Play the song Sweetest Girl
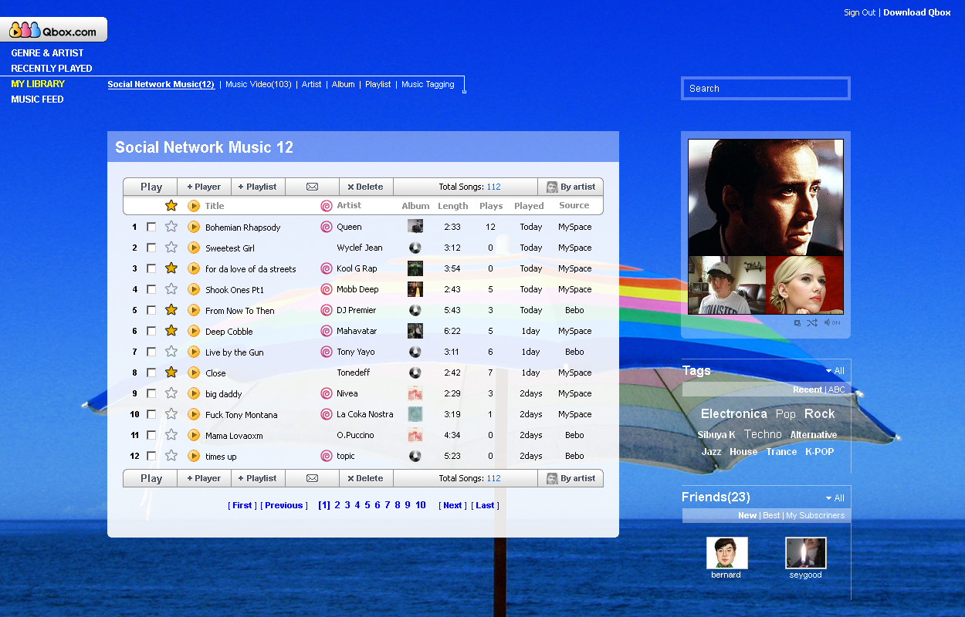The width and height of the screenshot is (965, 617). (x=194, y=248)
